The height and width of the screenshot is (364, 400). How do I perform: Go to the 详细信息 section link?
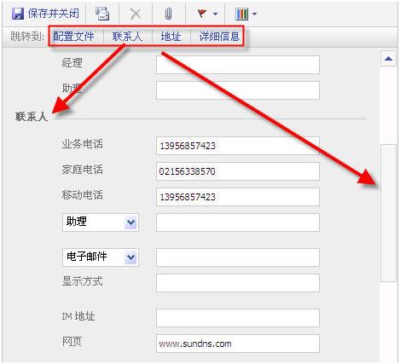click(219, 37)
